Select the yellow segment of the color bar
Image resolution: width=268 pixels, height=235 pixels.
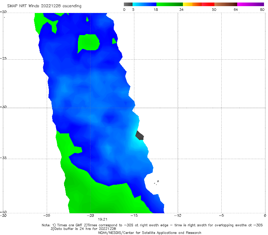[188, 4]
